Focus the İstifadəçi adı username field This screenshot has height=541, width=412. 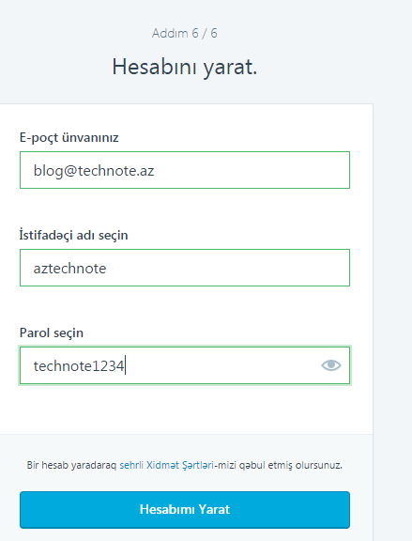[x=185, y=268]
